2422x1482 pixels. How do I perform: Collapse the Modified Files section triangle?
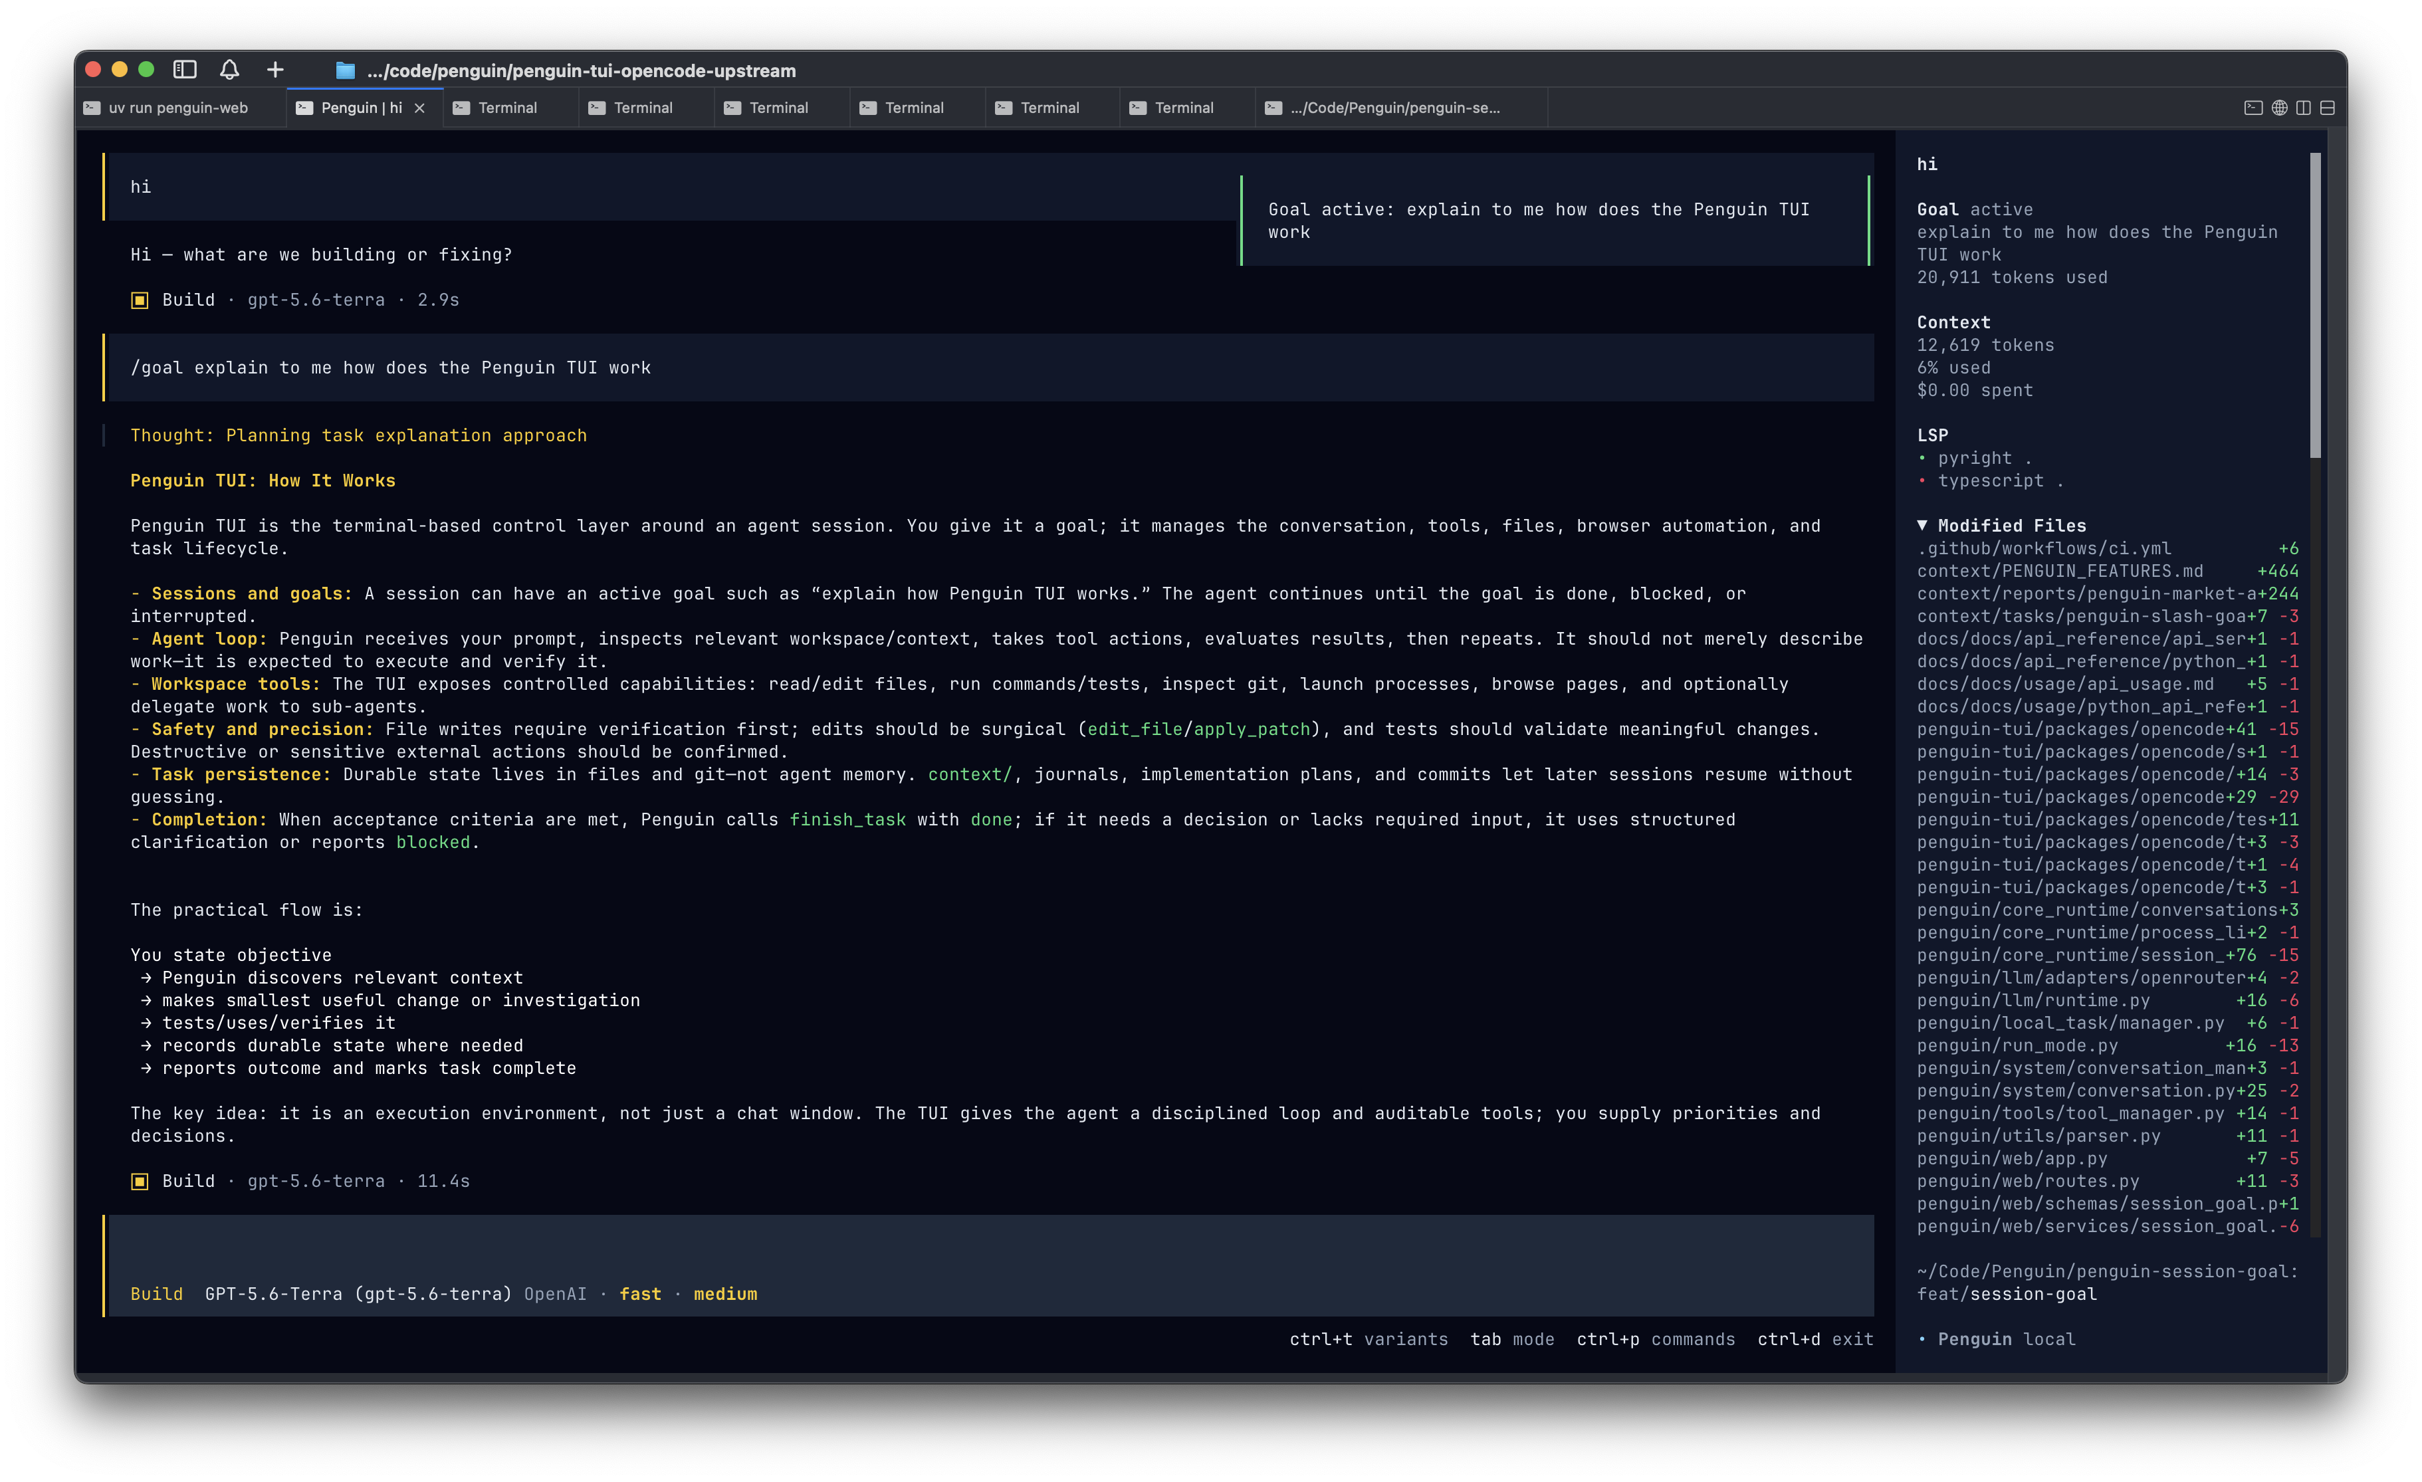[x=1923, y=526]
